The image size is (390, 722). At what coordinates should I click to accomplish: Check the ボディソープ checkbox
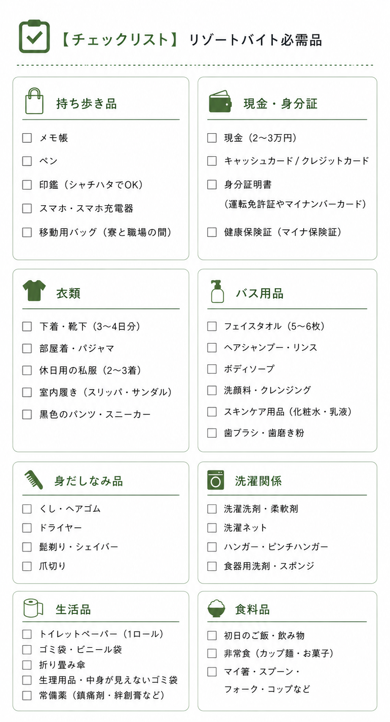[x=212, y=369]
